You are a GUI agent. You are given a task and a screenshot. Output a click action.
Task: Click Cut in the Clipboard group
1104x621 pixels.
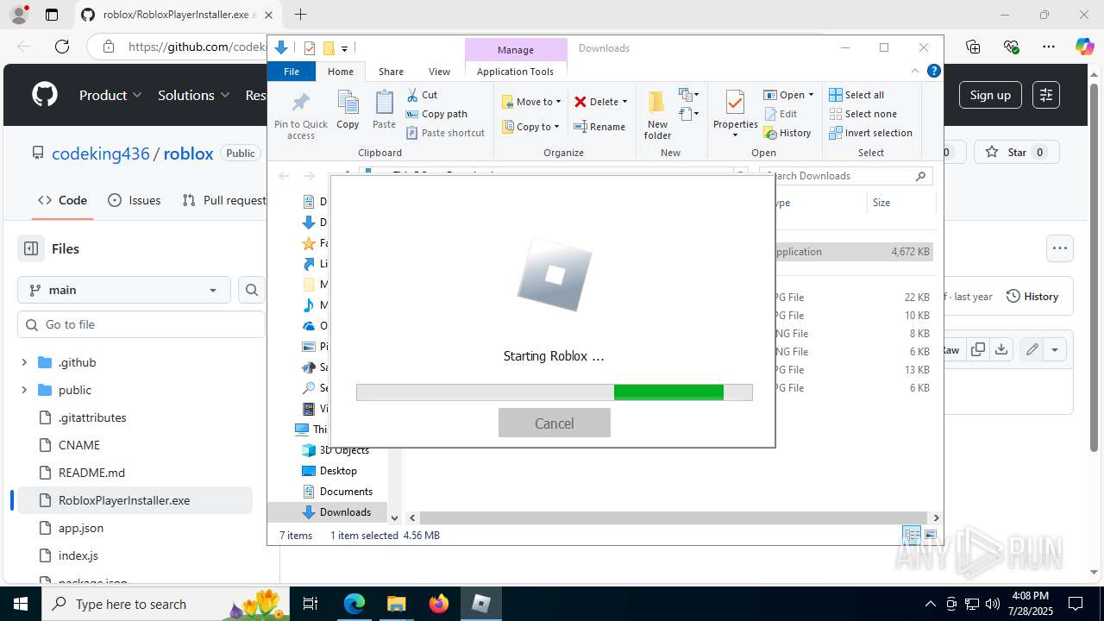click(422, 95)
